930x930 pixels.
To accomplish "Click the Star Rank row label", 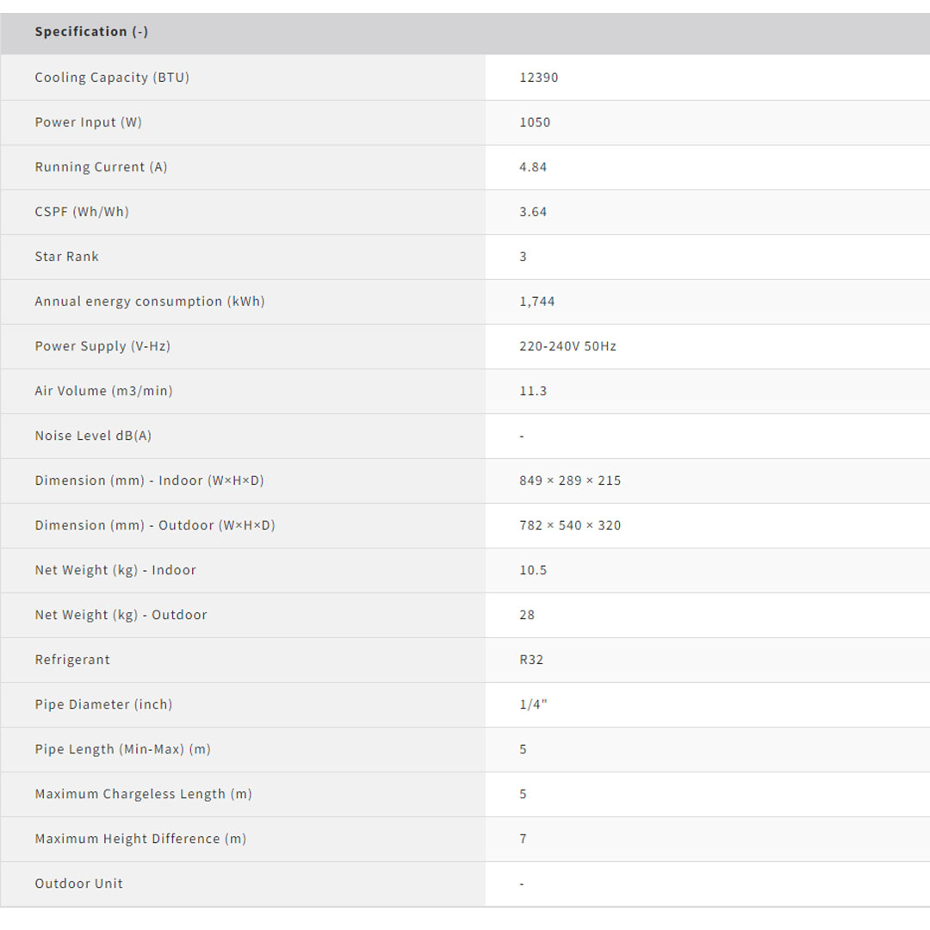I will (66, 257).
